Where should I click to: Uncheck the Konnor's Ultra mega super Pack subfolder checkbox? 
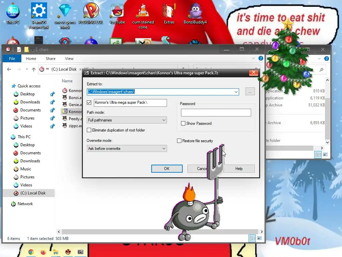coord(89,102)
